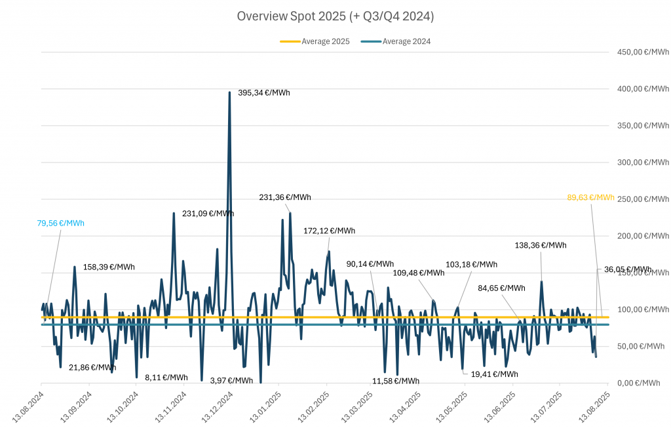Image resolution: width=671 pixels, height=428 pixels.
Task: Select the 158,39 €/MWh data label
Action: (109, 267)
